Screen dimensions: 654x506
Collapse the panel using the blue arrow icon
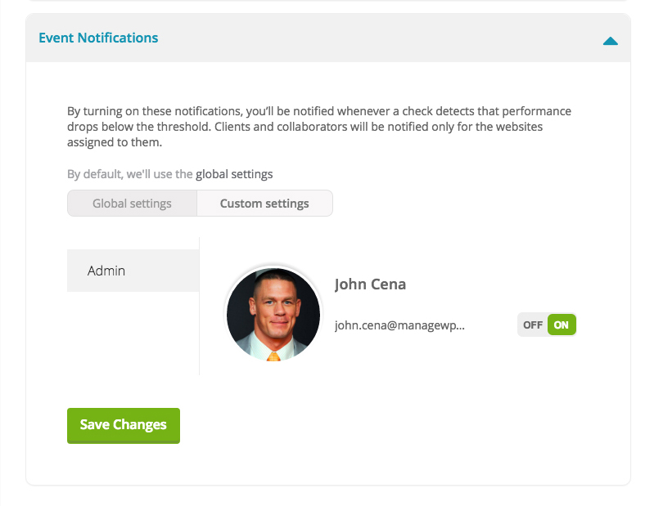[x=610, y=40]
